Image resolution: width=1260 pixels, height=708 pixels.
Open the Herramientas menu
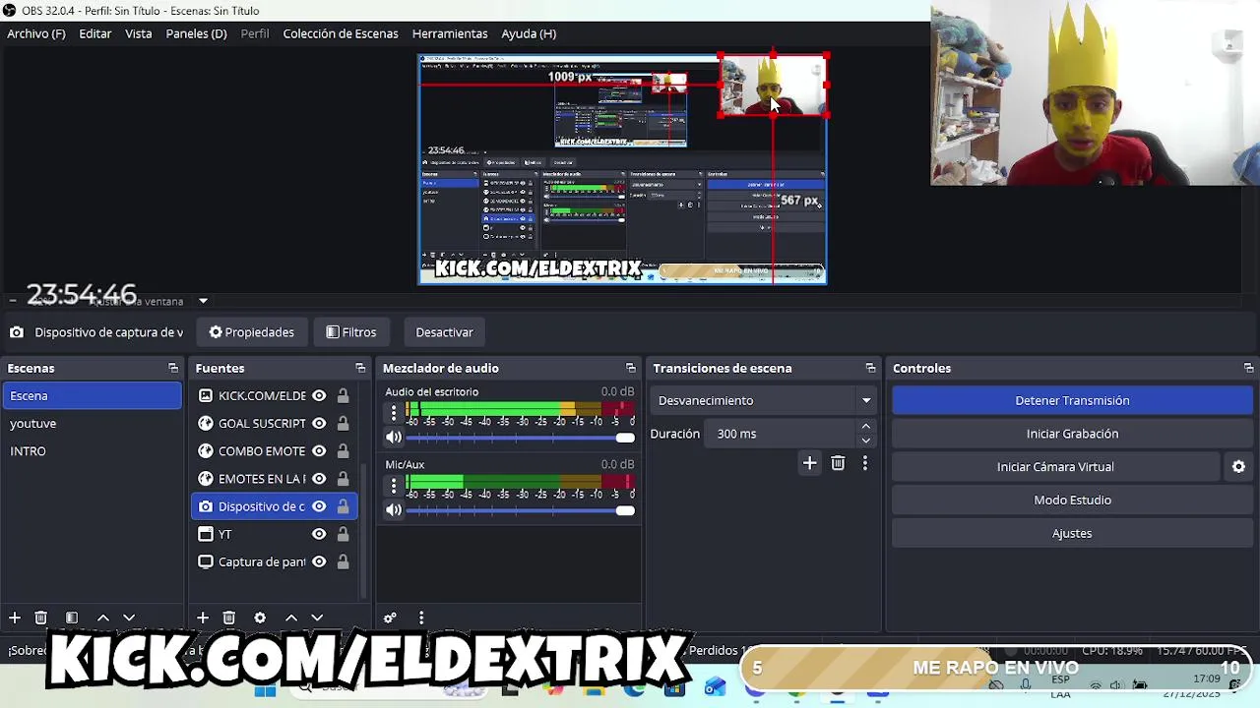tap(450, 33)
